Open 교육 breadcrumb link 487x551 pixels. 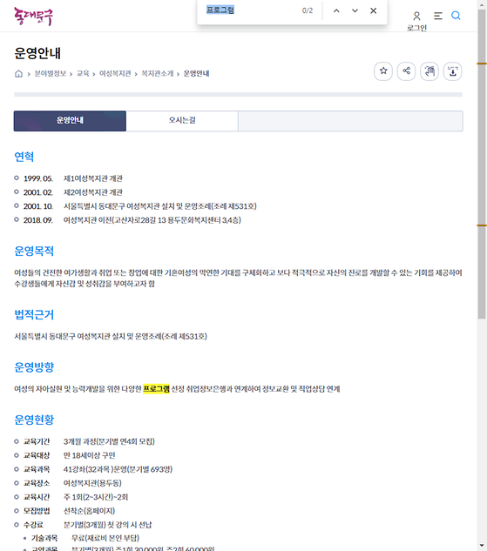pyautogui.click(x=83, y=73)
